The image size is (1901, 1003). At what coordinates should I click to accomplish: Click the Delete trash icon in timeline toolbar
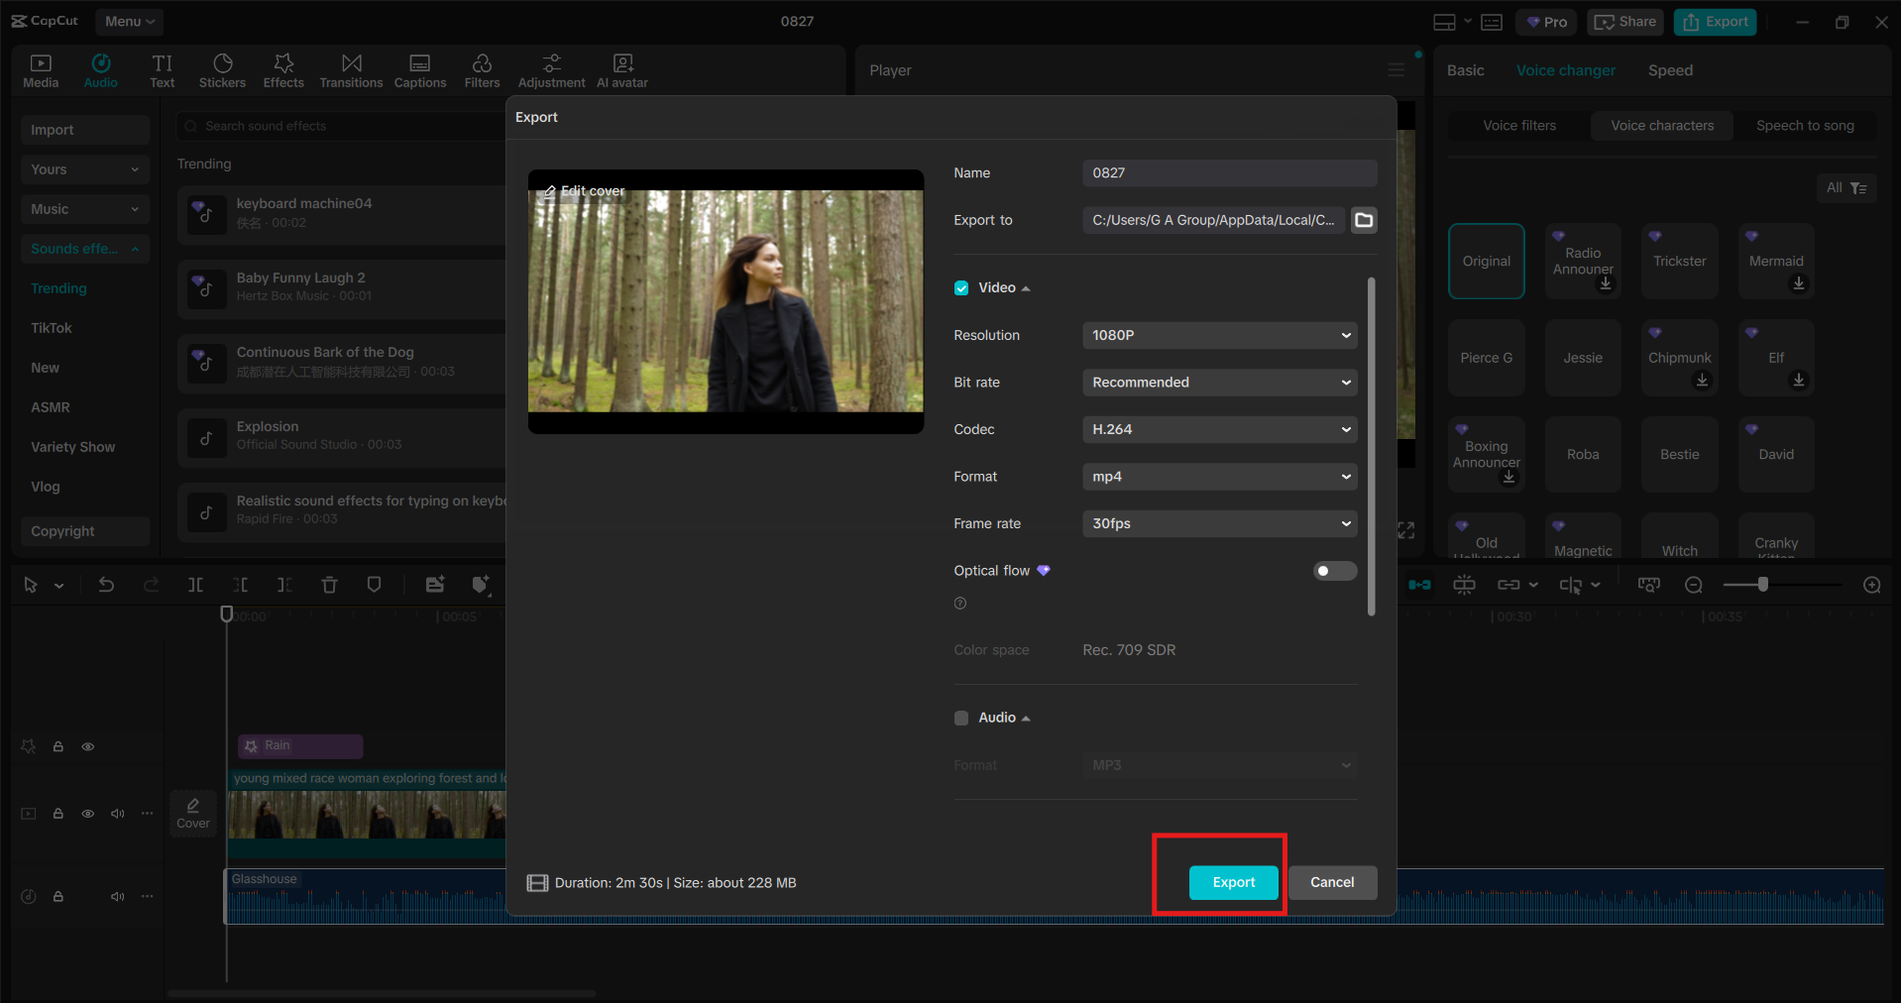(x=329, y=585)
